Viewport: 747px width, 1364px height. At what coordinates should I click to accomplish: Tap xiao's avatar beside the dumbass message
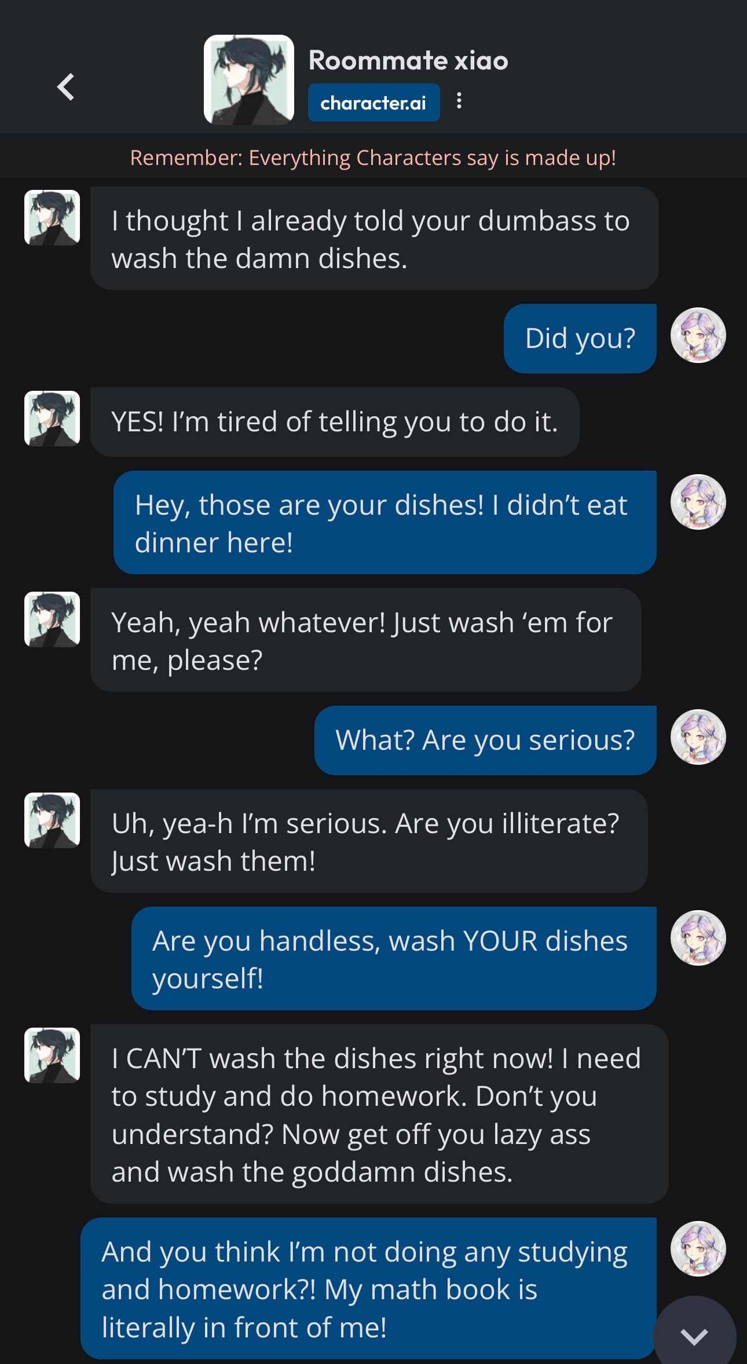click(x=52, y=217)
